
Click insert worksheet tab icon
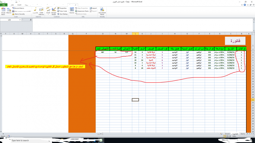[x=221, y=134]
